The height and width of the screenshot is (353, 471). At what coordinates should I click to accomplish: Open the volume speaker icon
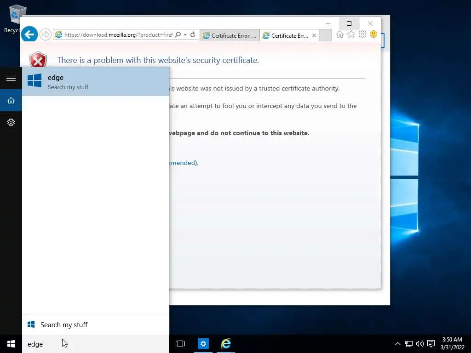[x=419, y=344]
